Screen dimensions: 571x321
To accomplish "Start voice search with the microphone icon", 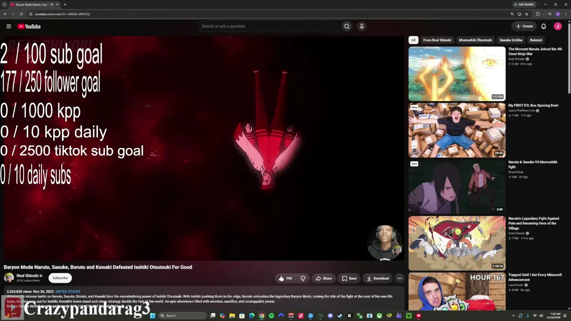I will click(x=362, y=26).
